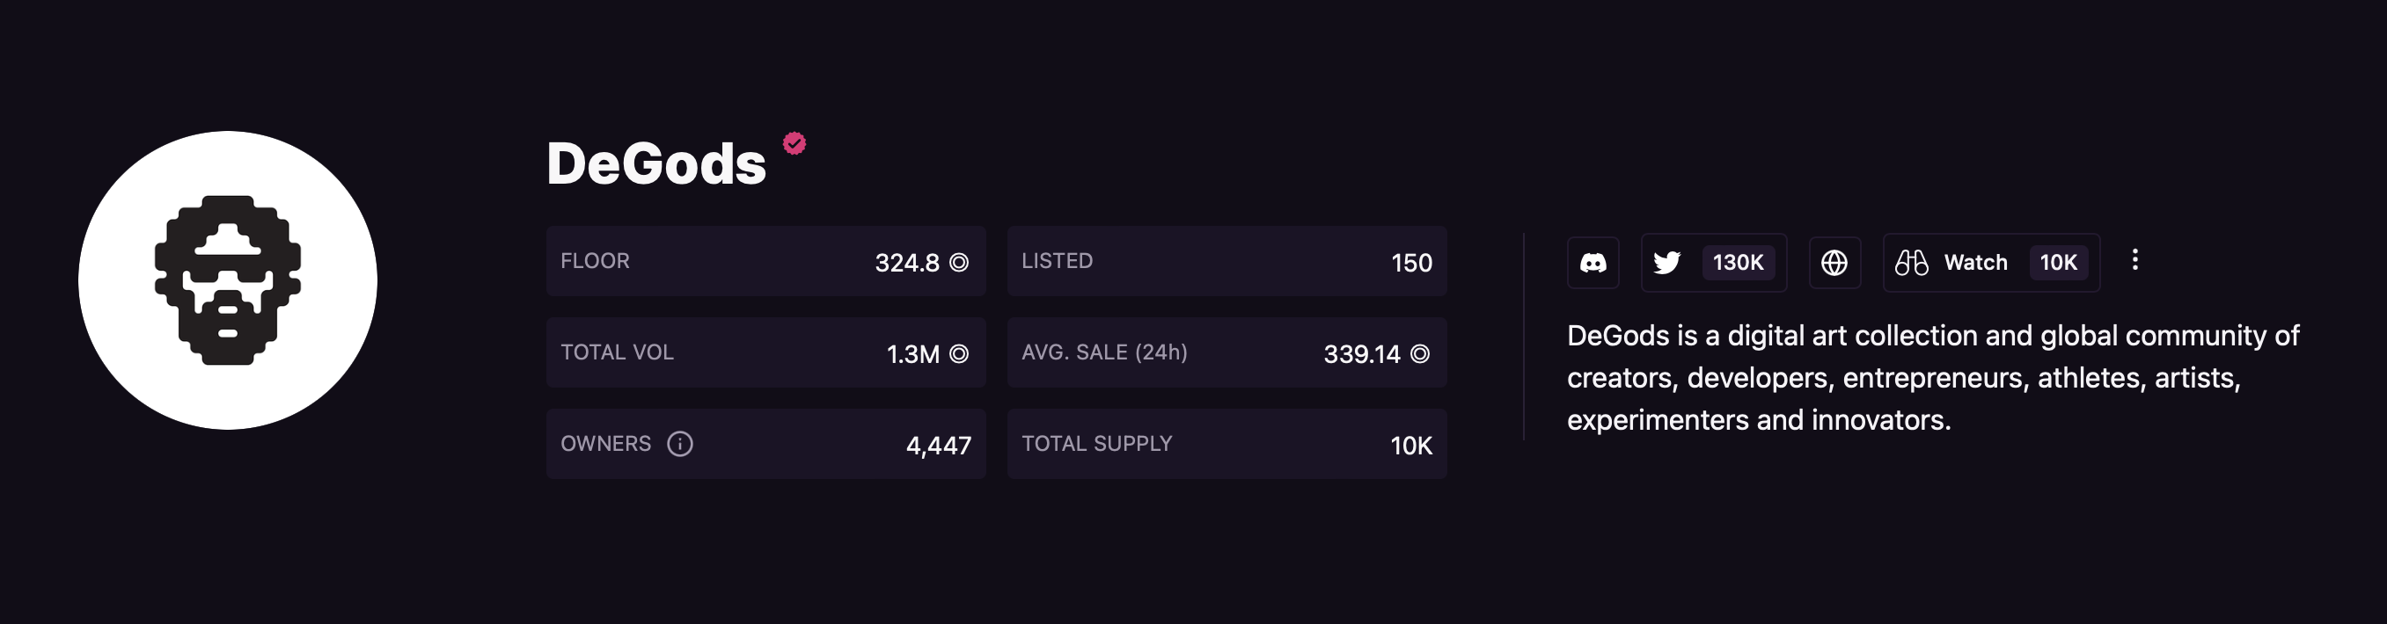Screen dimensions: 2387x624
Task: Click the 10K watchers count badge
Action: (x=2058, y=263)
